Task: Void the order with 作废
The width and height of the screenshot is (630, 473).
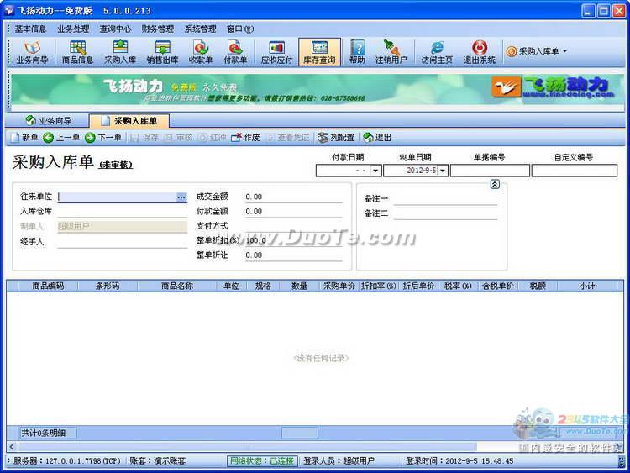Action: click(246, 138)
